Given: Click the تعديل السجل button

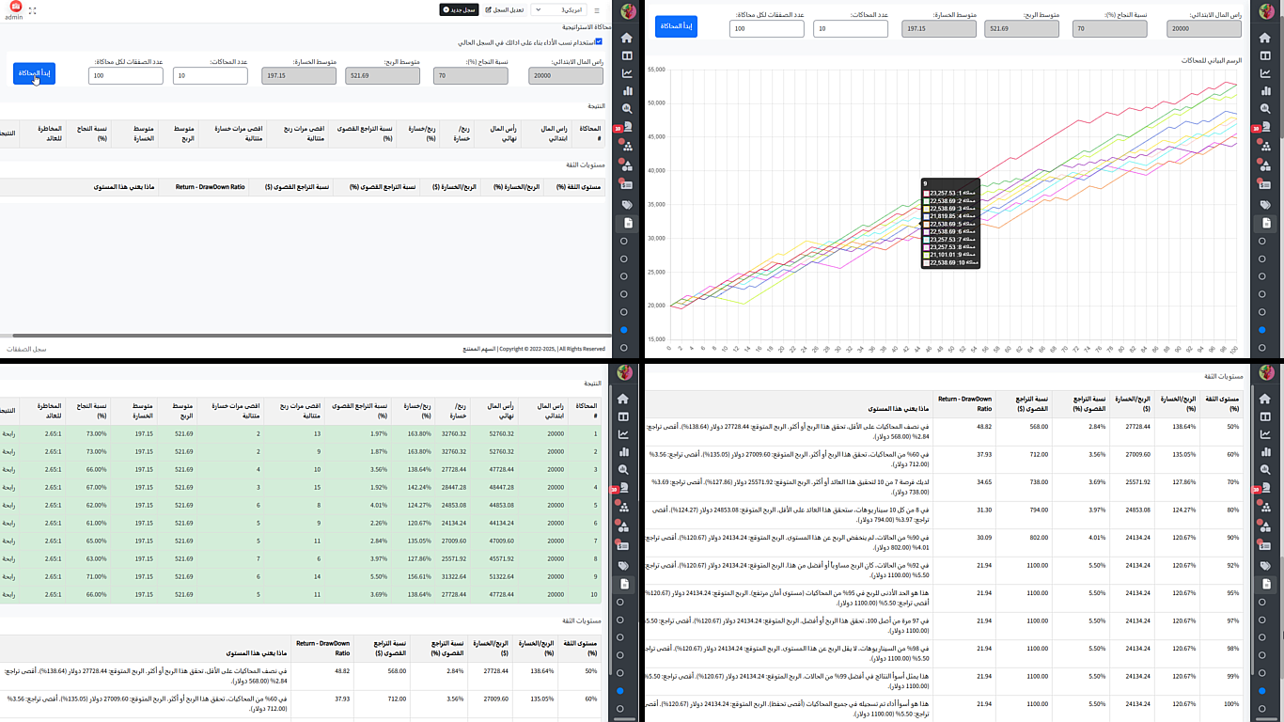Looking at the screenshot, I should [503, 10].
